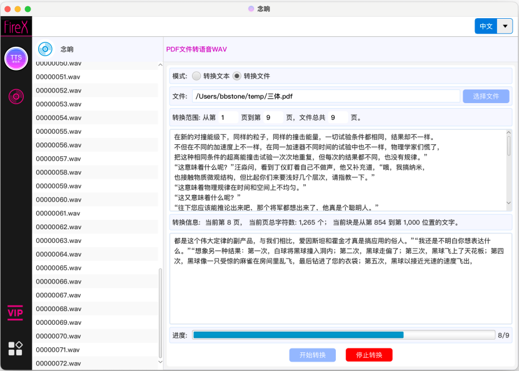519x371 pixels.
Task: Select the 转换文本 radio button
Action: 196,76
